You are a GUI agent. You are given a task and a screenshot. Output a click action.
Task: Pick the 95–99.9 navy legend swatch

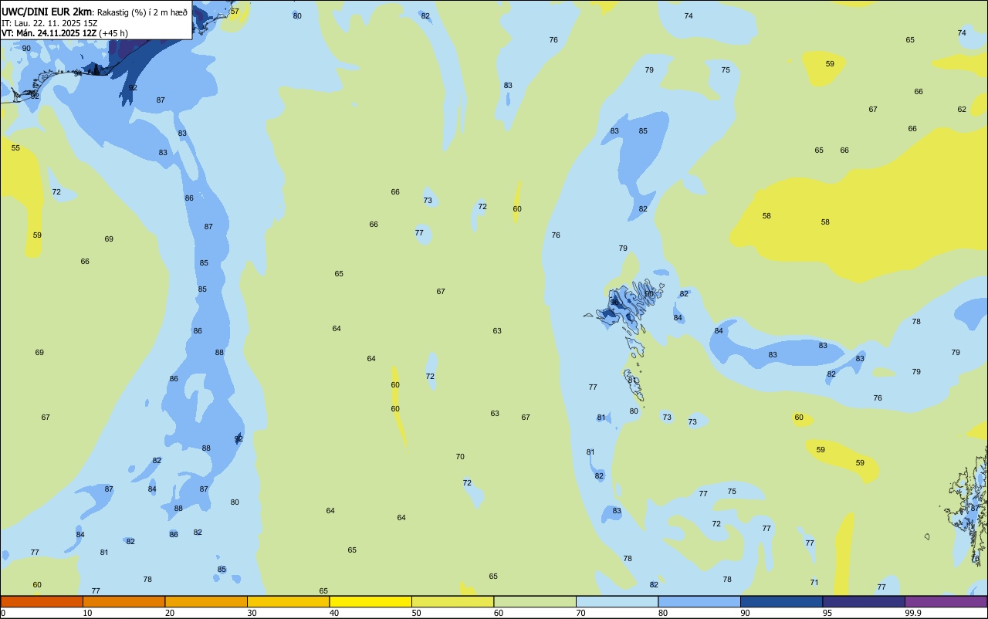point(864,601)
